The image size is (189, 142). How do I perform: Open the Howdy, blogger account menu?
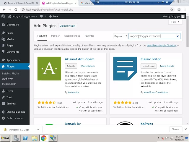click(173, 16)
